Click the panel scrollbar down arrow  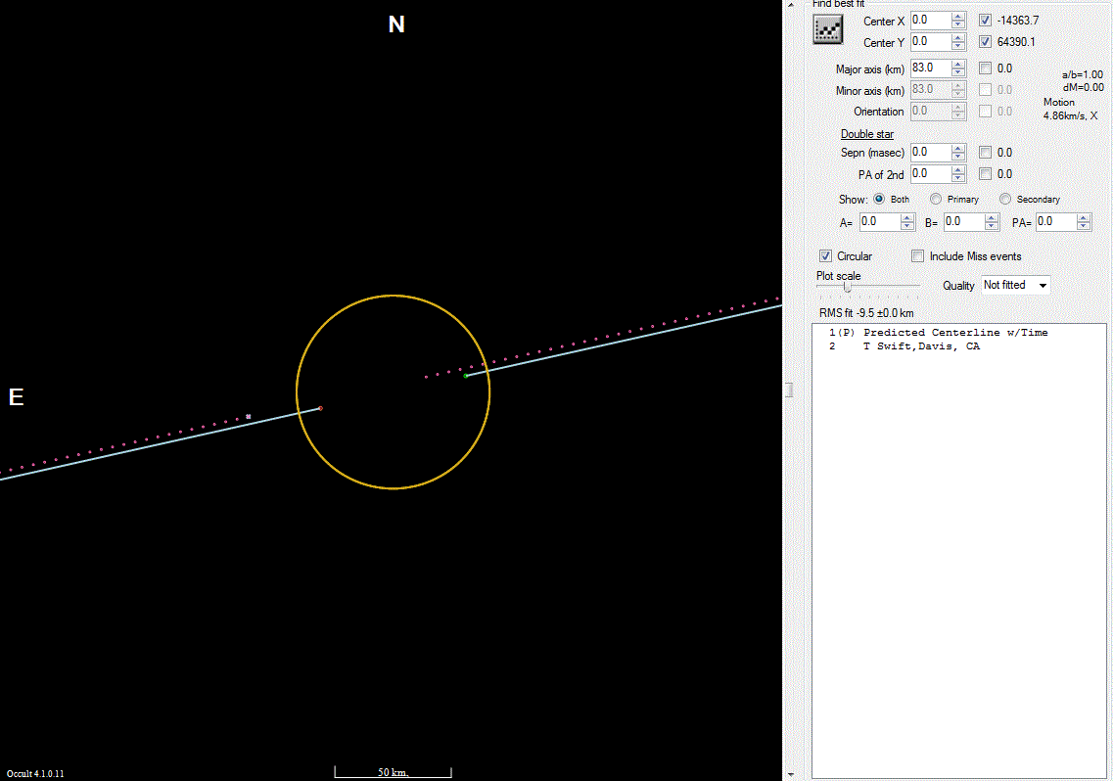(791, 774)
